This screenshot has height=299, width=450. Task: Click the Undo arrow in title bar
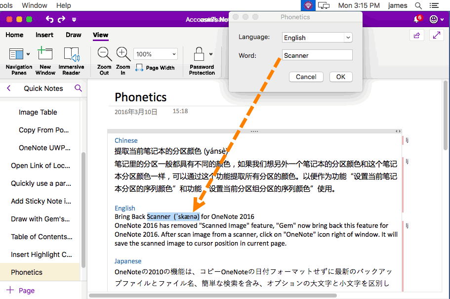50,19
